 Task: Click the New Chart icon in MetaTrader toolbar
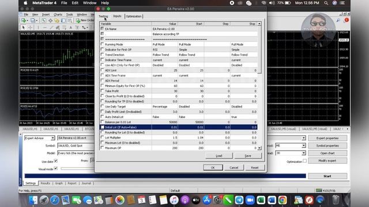[24, 21]
